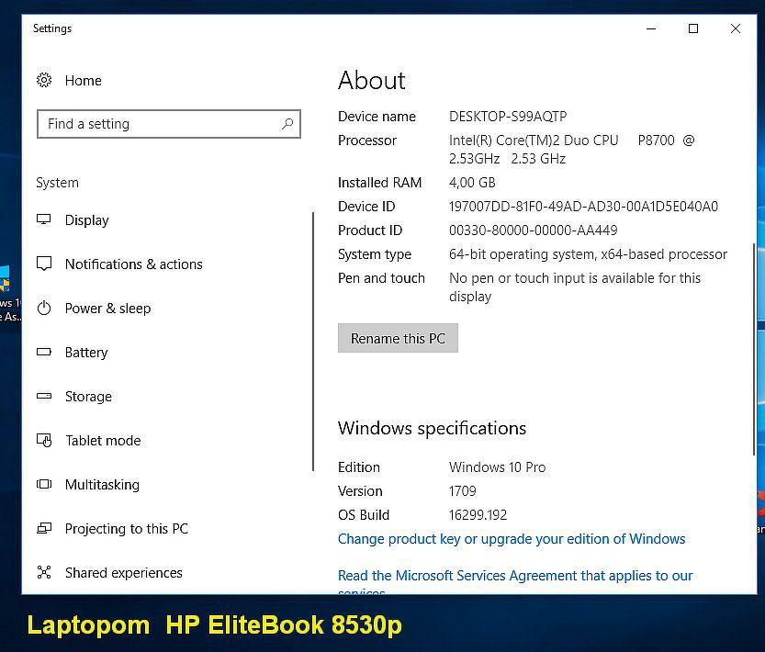
Task: Click the System section label
Action: [x=57, y=183]
